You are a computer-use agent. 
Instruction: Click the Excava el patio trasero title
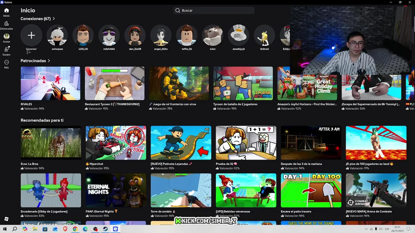[x=296, y=212]
